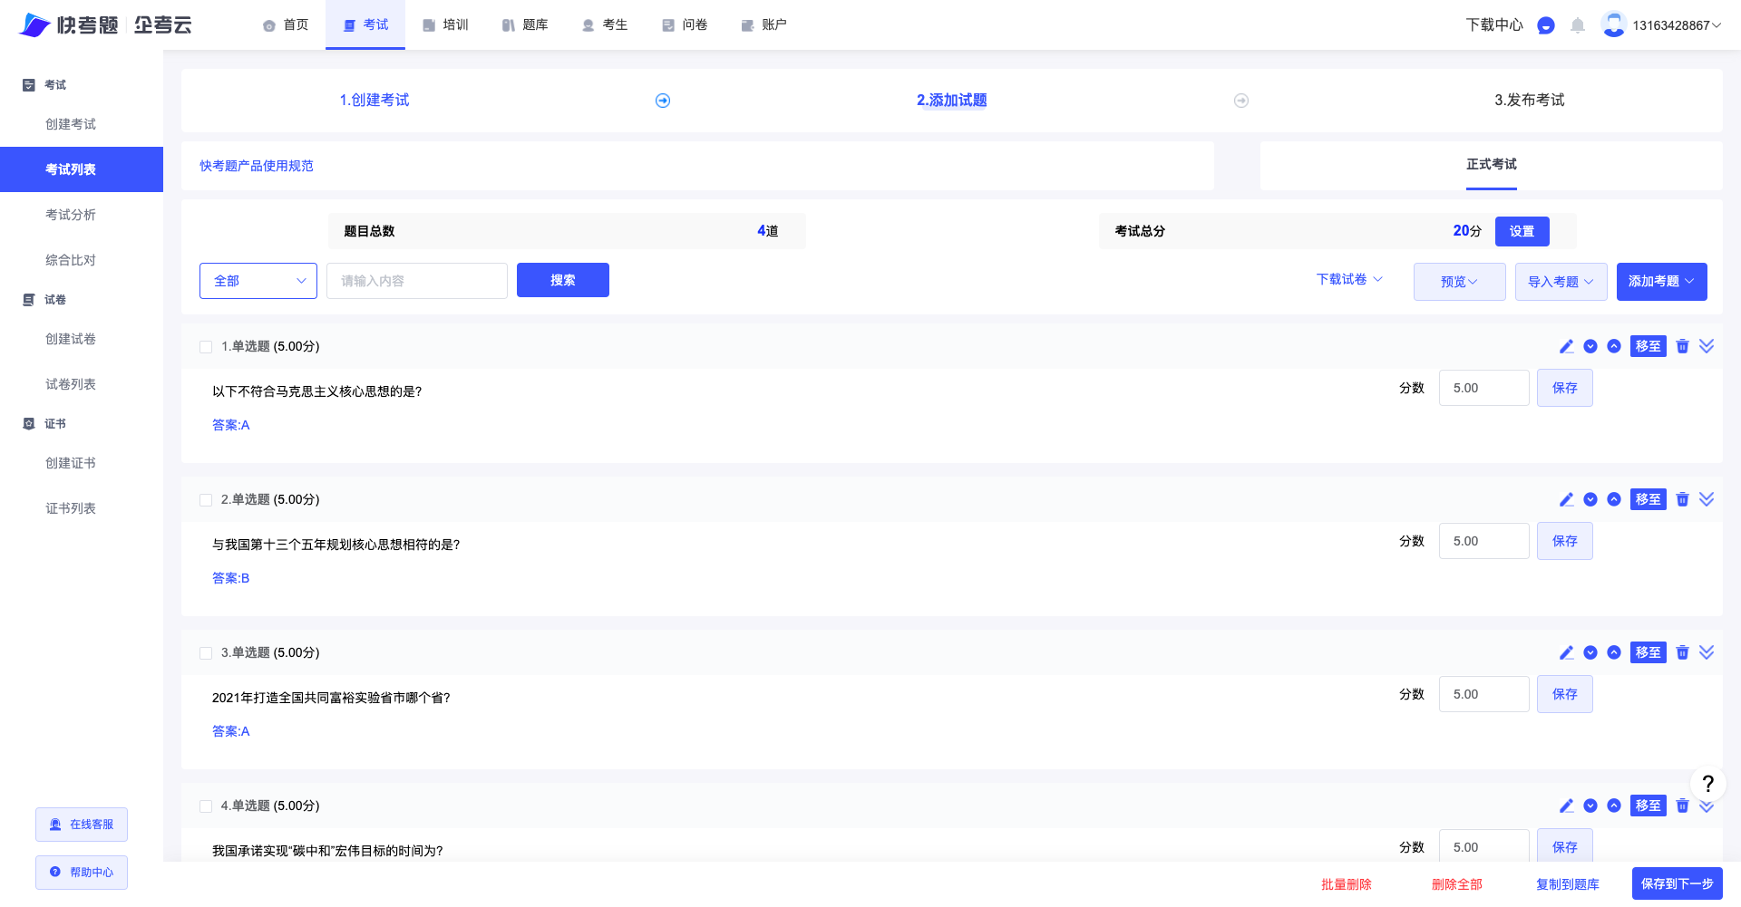Edit question 1 with the pencil icon

point(1566,346)
